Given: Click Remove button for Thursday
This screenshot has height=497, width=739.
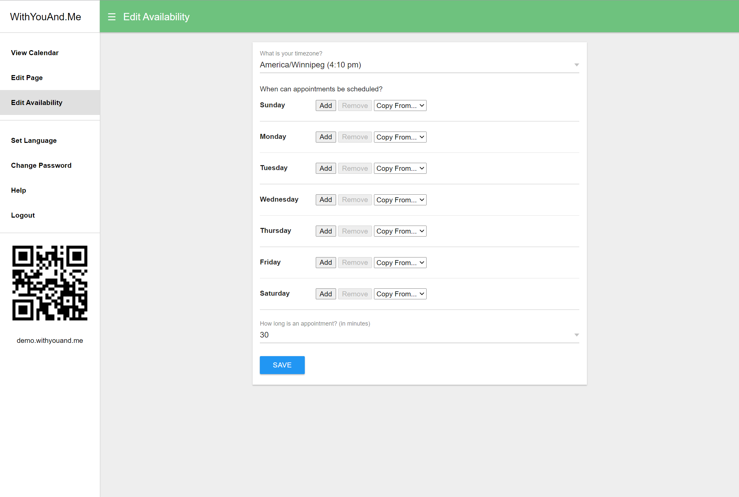Looking at the screenshot, I should [355, 231].
